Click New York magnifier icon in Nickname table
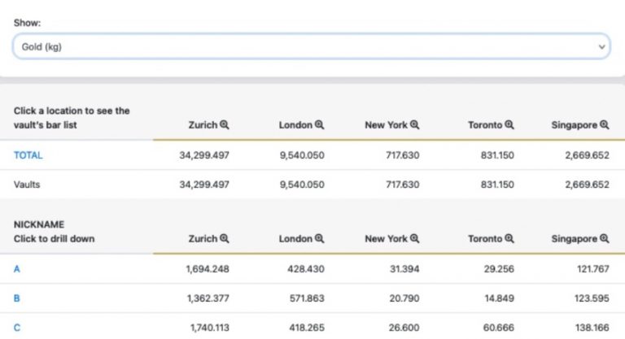The height and width of the screenshot is (339, 625). 414,239
